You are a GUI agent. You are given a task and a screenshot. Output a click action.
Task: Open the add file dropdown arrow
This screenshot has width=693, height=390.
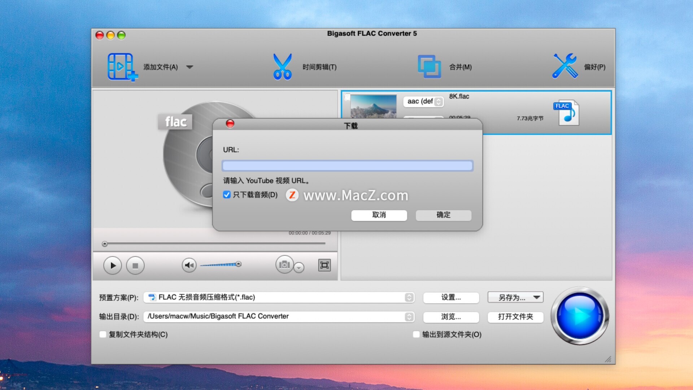click(x=190, y=67)
